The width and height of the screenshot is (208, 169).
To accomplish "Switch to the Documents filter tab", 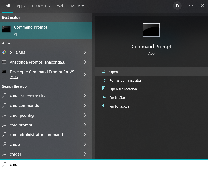I will click(41, 6).
